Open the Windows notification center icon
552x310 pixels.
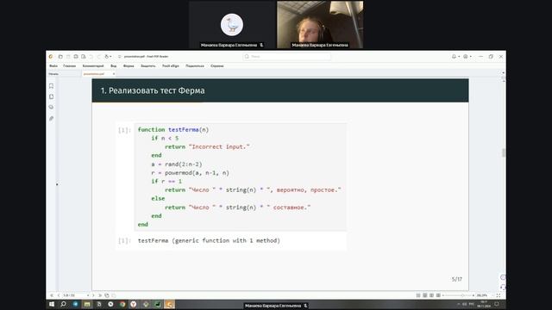497,304
